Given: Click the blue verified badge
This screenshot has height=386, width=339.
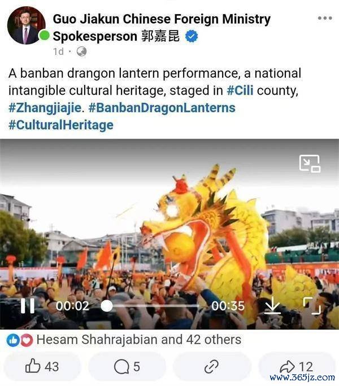Looking at the screenshot, I should pyautogui.click(x=192, y=37).
